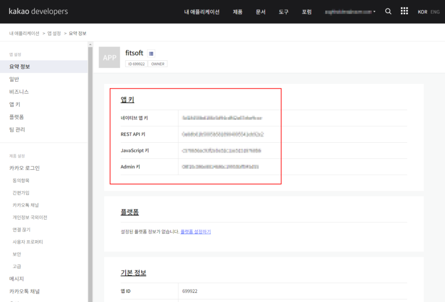Click the ID 699922 badge
445x302 pixels.
(136, 64)
